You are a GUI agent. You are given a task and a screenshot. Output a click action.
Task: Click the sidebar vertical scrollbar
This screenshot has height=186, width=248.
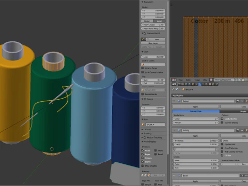(168, 78)
